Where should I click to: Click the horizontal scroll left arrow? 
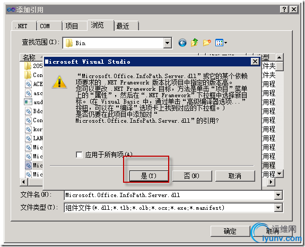pos(24,182)
